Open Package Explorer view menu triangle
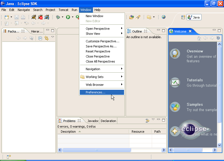The width and height of the screenshot is (224, 161). tap(53, 37)
